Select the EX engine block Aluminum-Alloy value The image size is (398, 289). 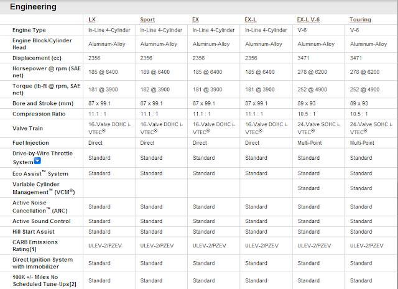(x=211, y=44)
